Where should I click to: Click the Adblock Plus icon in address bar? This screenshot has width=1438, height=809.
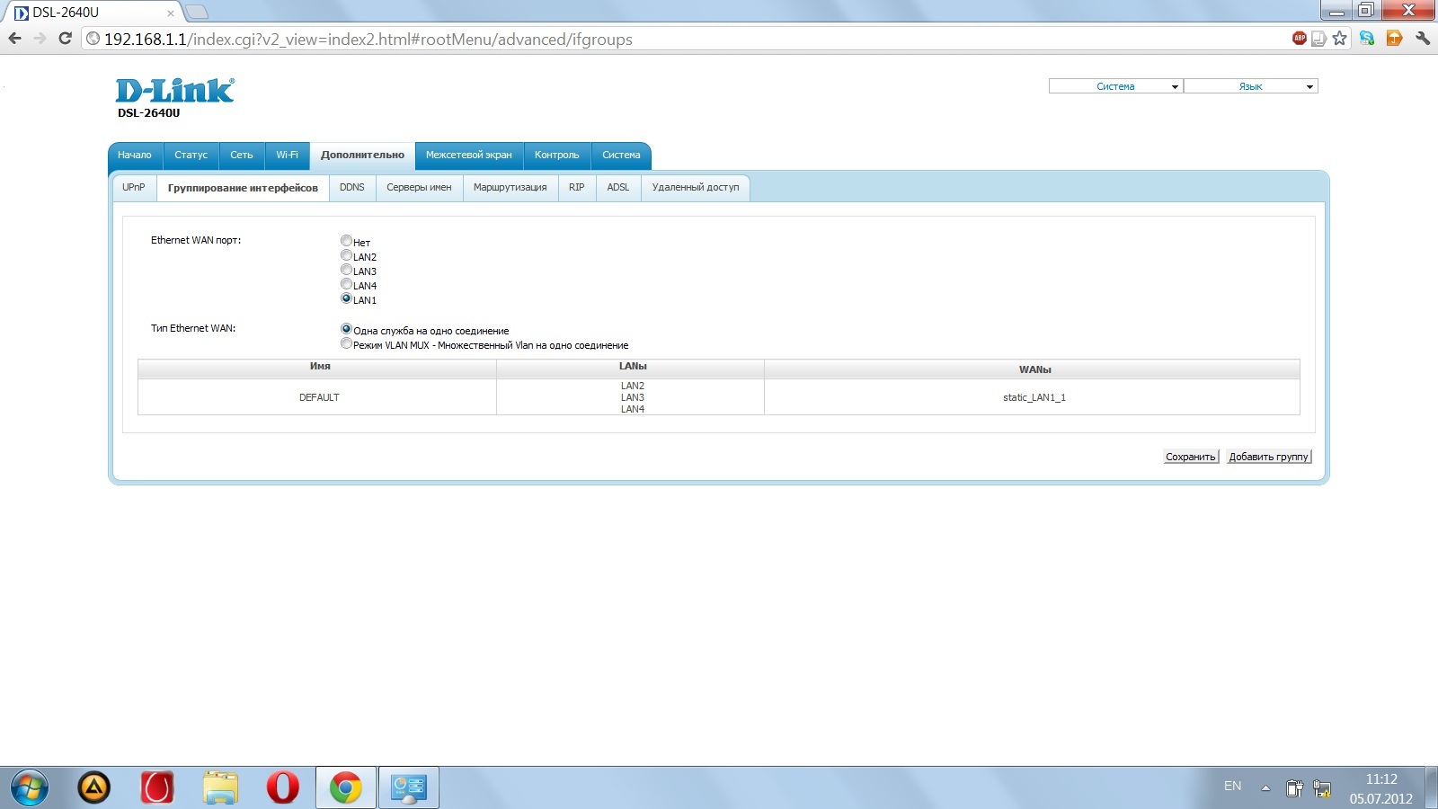click(x=1299, y=38)
